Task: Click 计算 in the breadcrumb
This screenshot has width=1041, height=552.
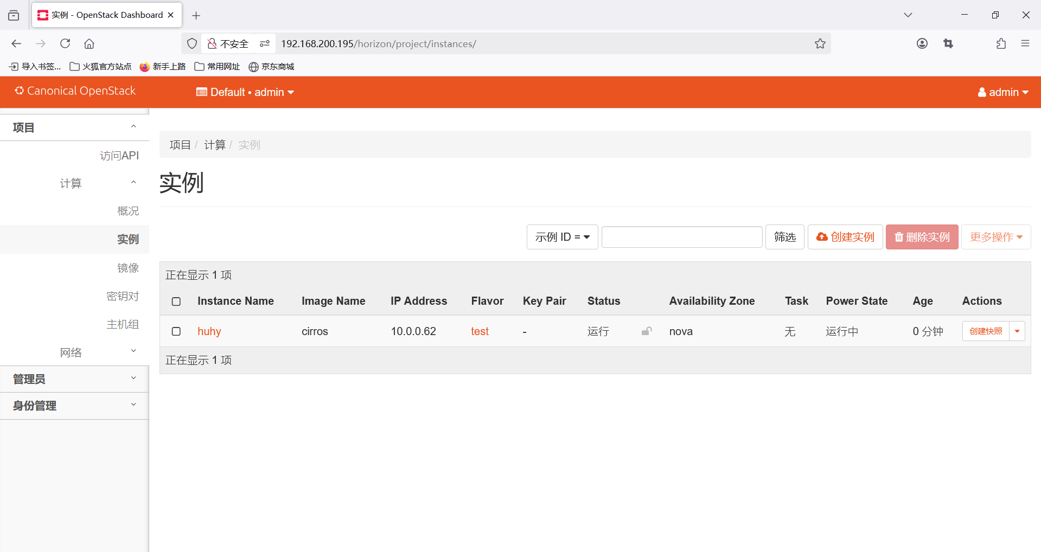Action: pos(215,145)
